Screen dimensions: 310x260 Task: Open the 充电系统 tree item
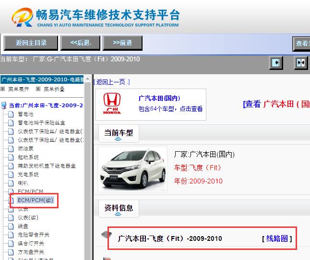click(28, 174)
